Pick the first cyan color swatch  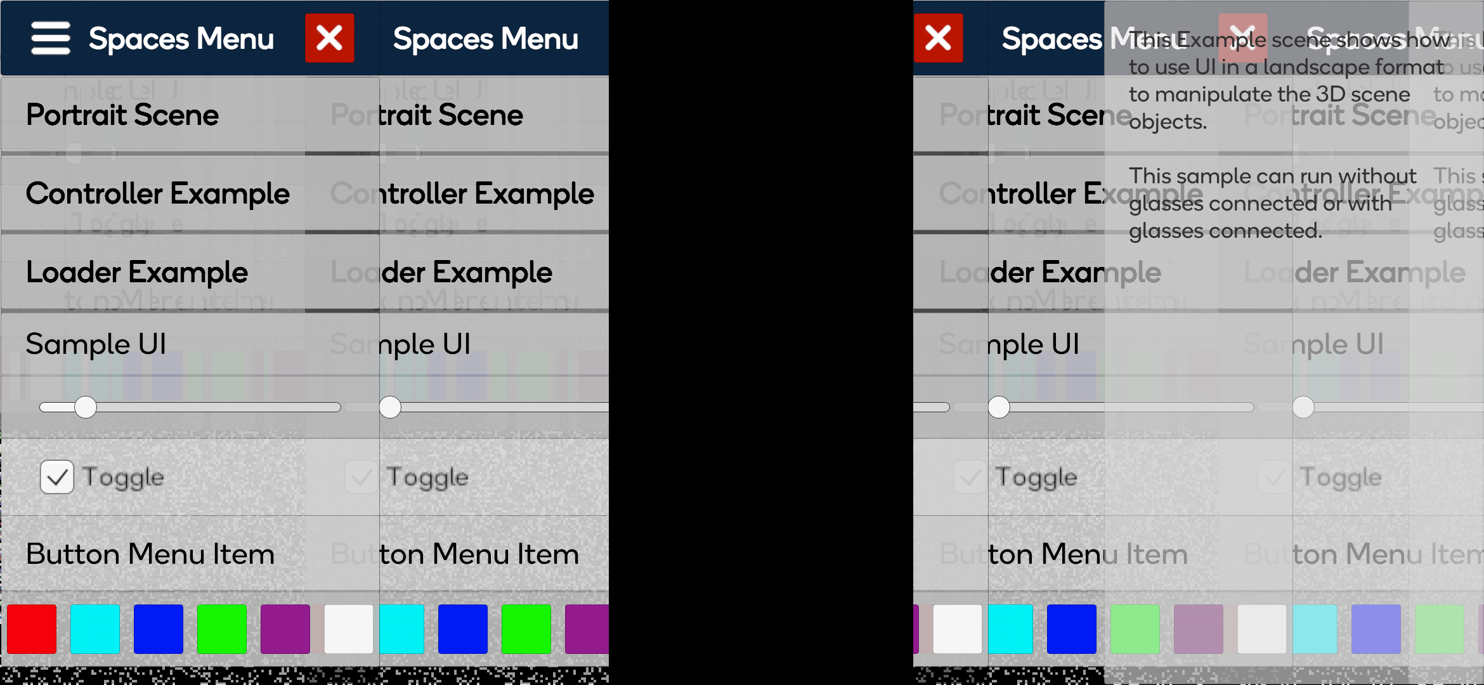pyautogui.click(x=95, y=629)
